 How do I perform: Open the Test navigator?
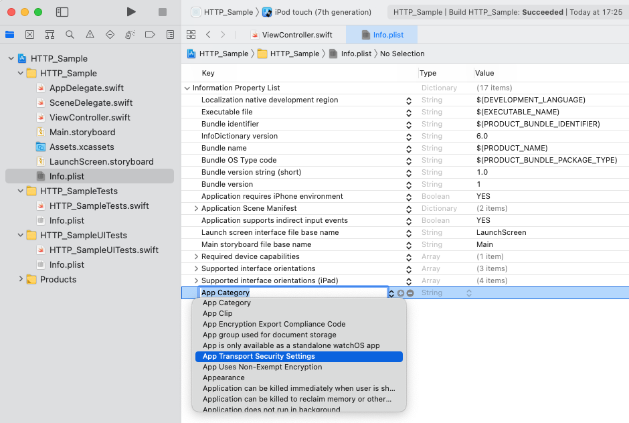coord(110,35)
